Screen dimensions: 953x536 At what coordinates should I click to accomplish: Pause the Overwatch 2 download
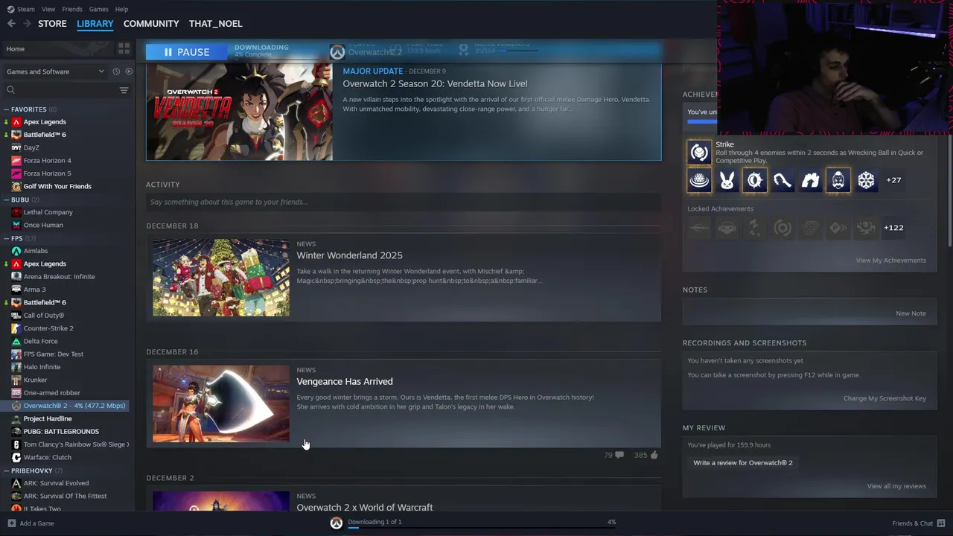pyautogui.click(x=187, y=52)
